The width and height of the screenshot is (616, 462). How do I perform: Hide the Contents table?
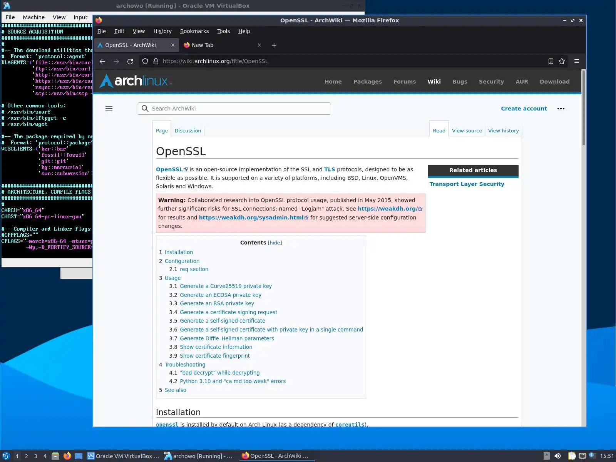[275, 243]
